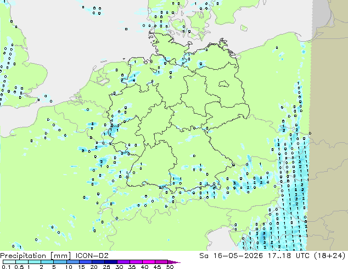The image size is (348, 269).
Task: Click the date text 'Sa 16-05-2026'
Action: (231, 256)
